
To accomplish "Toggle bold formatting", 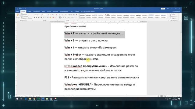I will point(34,18).
